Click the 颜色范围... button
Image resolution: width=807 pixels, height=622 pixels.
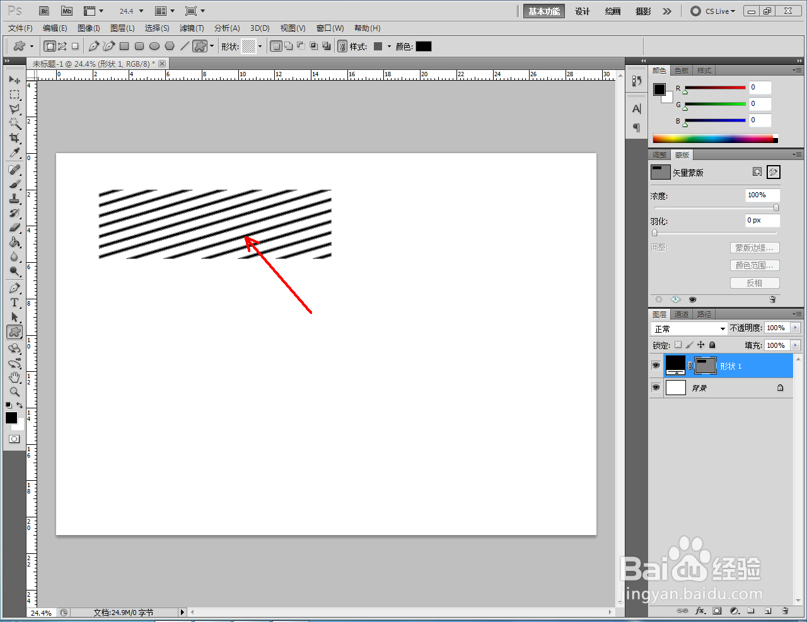[755, 265]
